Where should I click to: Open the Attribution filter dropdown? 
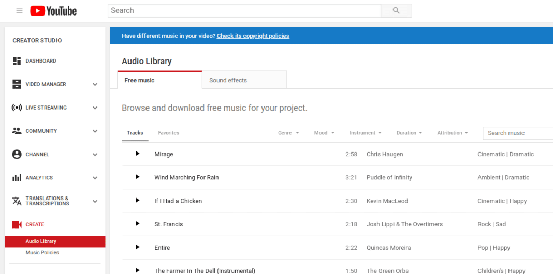[x=453, y=133]
